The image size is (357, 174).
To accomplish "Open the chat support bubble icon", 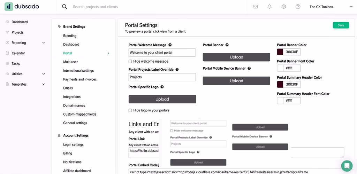I will click(x=347, y=165).
